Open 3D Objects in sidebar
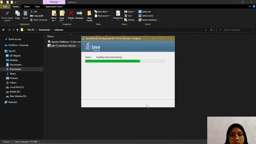This screenshot has height=144, width=256. [x=15, y=56]
